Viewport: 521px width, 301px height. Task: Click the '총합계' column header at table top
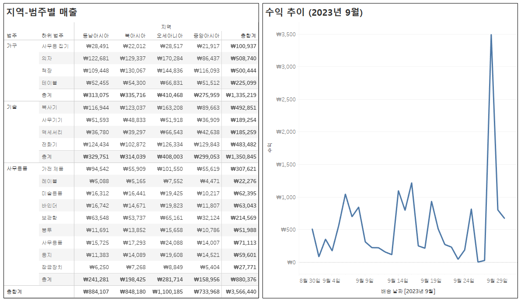[248, 35]
